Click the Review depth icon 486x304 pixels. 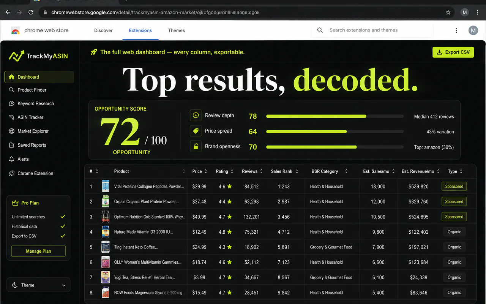pos(196,116)
